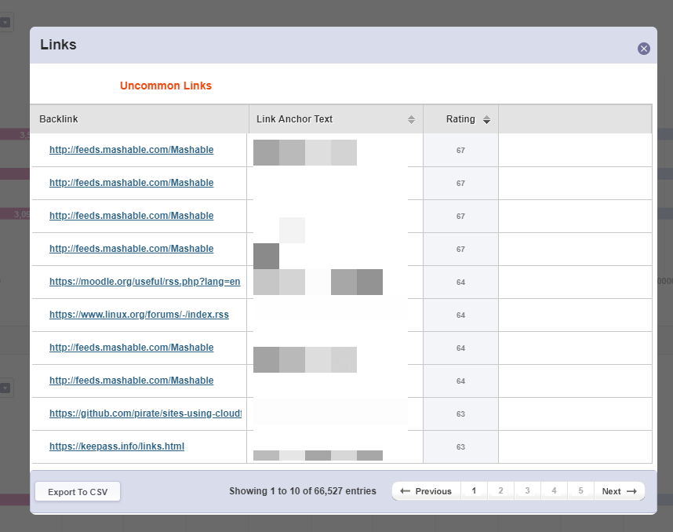Image resolution: width=673 pixels, height=532 pixels.
Task: Go to the Next page
Action: pos(619,491)
